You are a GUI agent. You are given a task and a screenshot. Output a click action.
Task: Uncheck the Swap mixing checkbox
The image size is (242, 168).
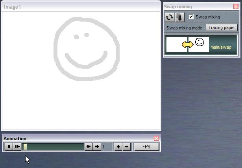coord(191,17)
